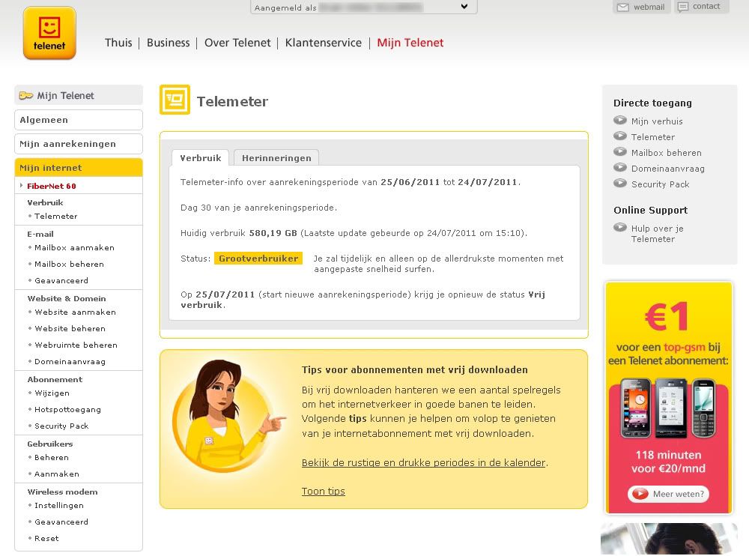The image size is (749, 556).
Task: Click the red play icon on Meer weten
Action: (x=640, y=494)
